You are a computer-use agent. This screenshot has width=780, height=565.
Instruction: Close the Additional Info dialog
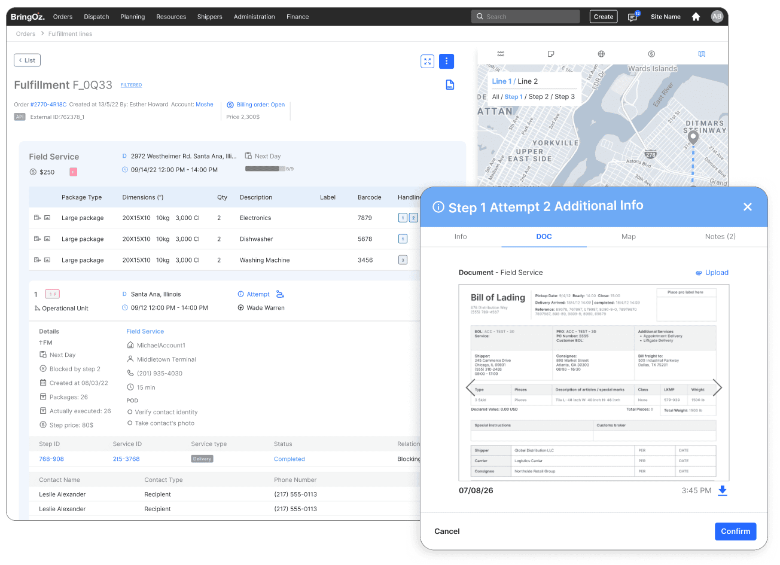[747, 207]
